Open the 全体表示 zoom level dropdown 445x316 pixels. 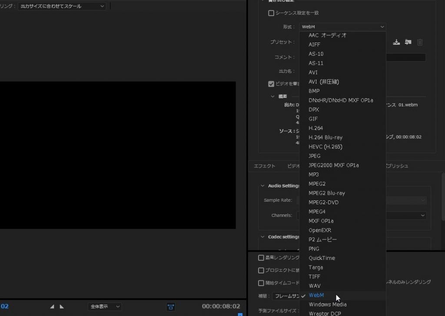point(104,306)
